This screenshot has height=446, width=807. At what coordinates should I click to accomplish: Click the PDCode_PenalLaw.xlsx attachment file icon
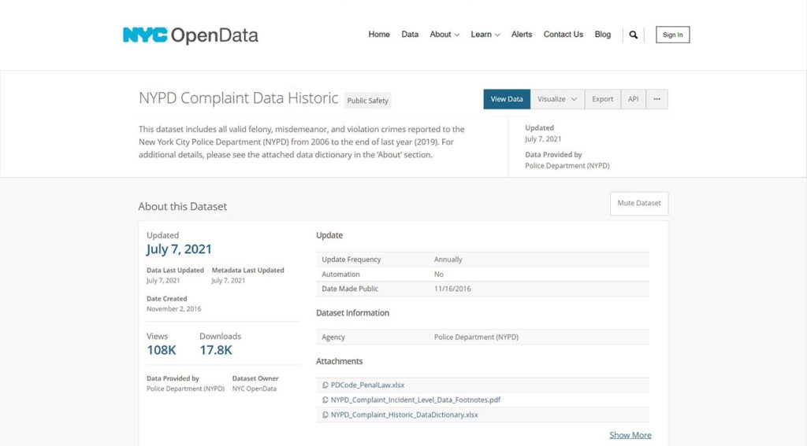pos(325,385)
